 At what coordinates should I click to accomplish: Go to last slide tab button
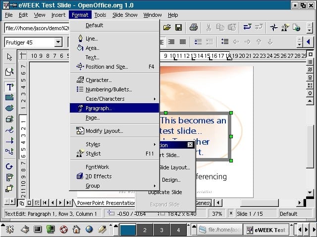click(x=68, y=203)
